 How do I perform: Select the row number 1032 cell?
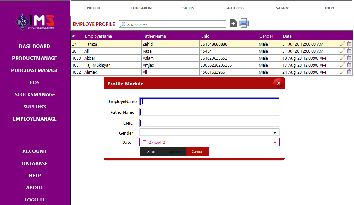77,72
